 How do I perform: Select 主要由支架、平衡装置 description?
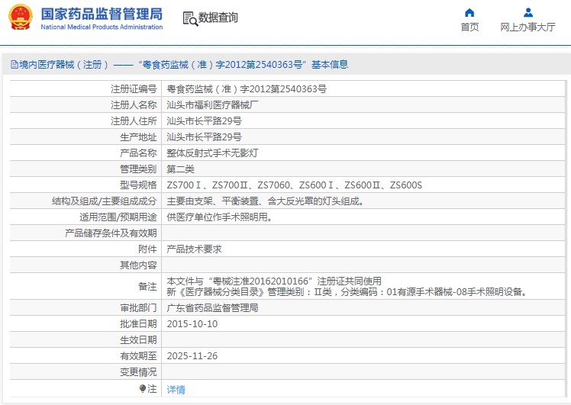[265, 201]
